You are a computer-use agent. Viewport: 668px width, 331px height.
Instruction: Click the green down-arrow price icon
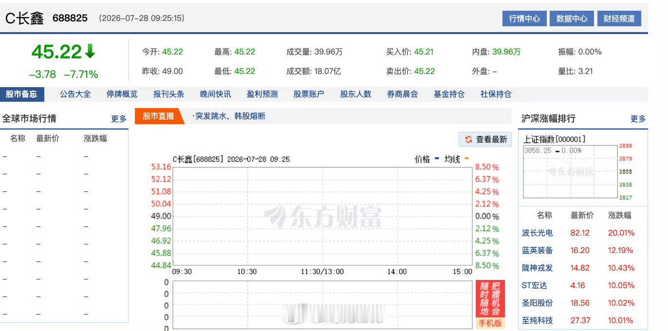click(x=91, y=51)
